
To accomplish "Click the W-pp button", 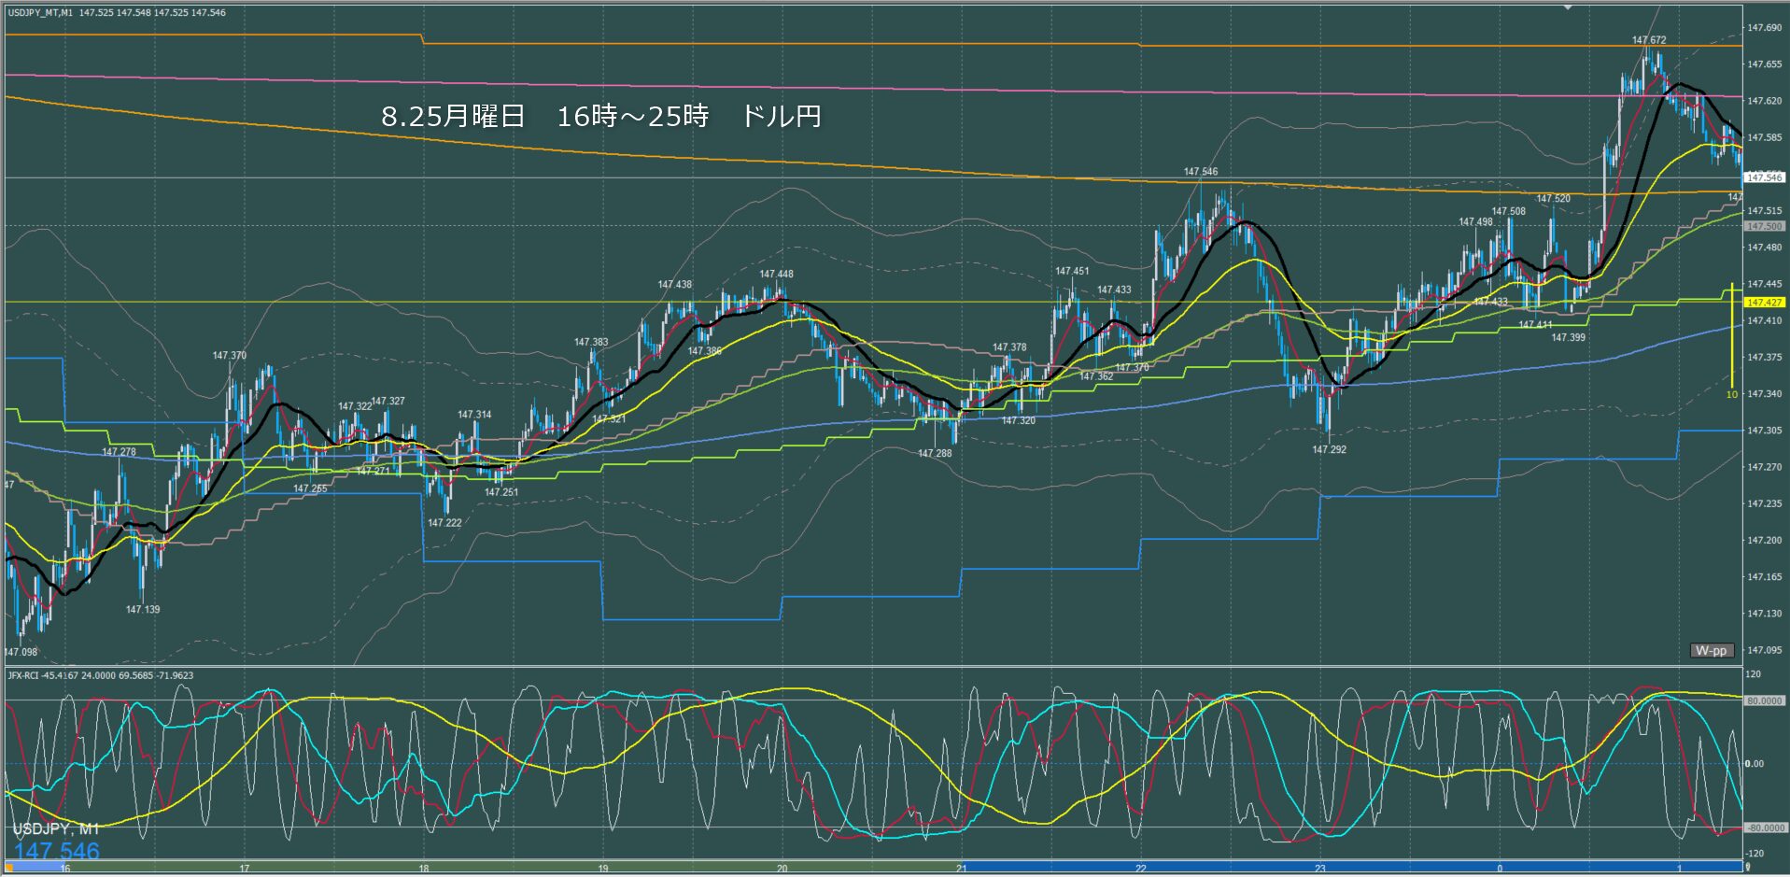I will click(x=1711, y=650).
